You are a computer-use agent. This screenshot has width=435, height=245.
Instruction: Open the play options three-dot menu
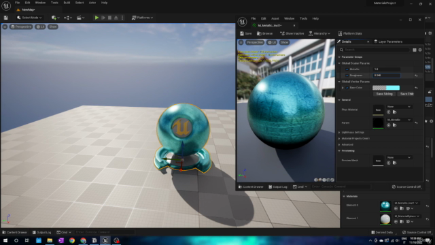pos(122,18)
